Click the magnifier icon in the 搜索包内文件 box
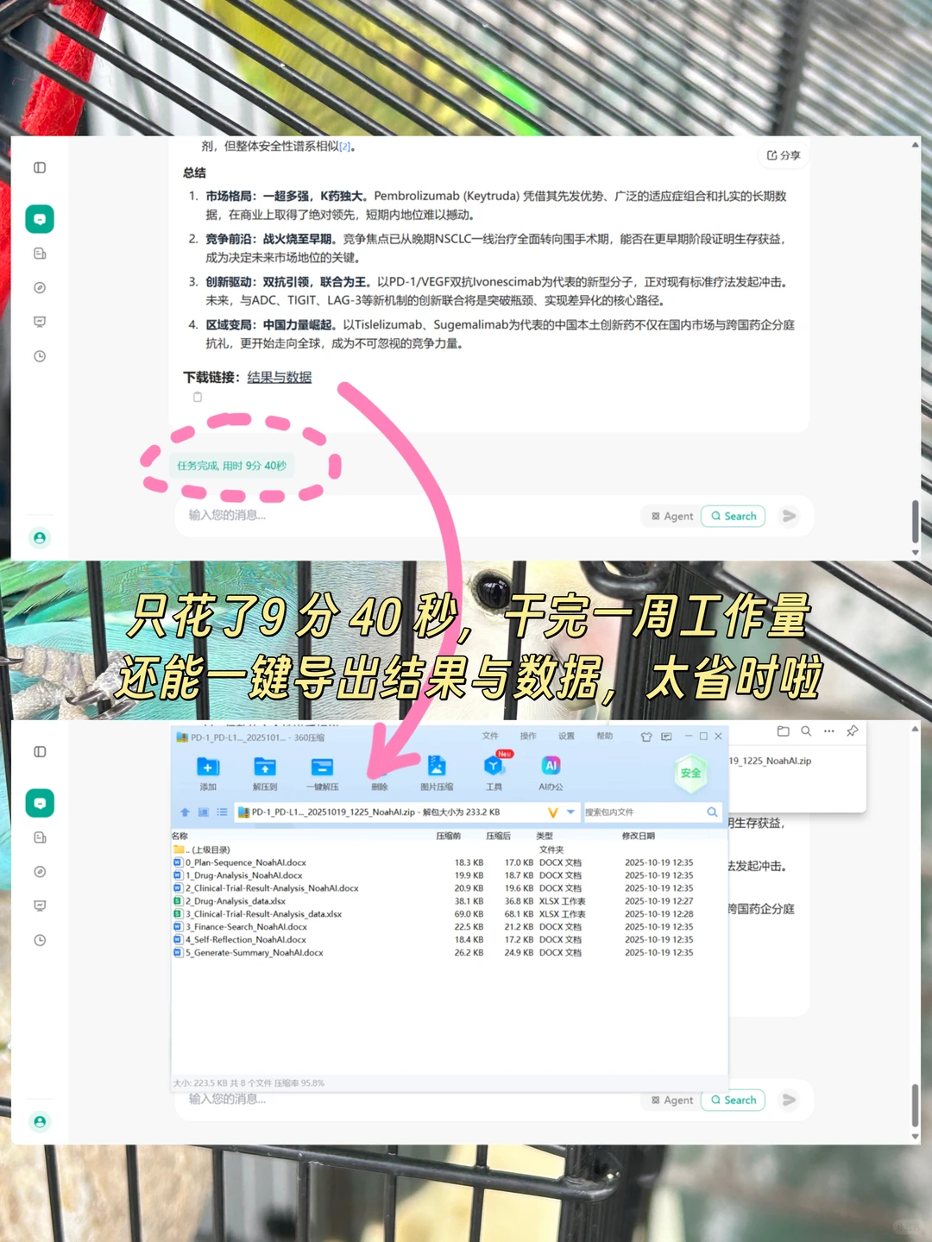 [x=712, y=812]
